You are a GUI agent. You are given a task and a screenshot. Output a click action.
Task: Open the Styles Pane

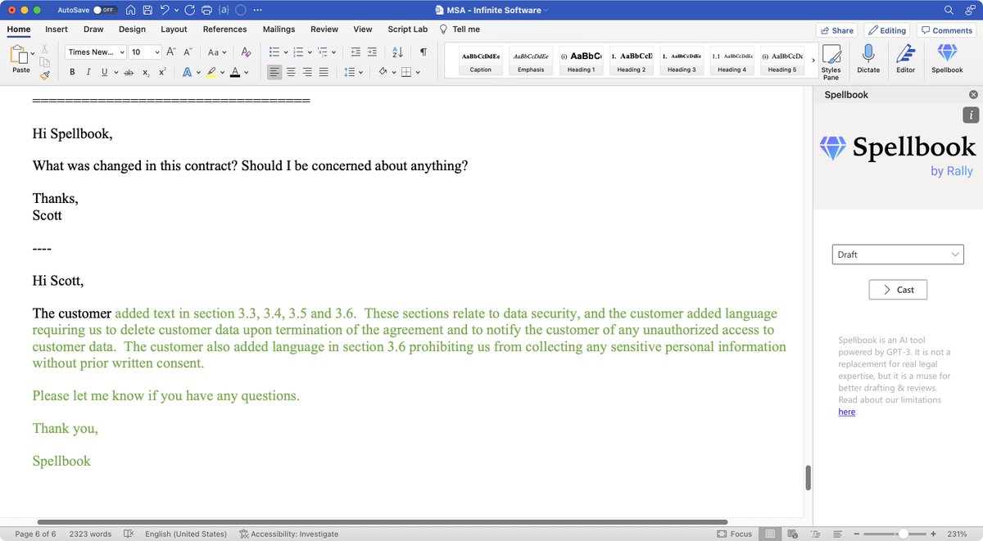click(x=831, y=61)
